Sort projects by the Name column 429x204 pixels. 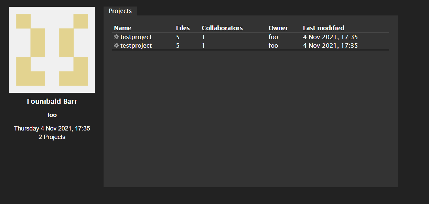122,28
